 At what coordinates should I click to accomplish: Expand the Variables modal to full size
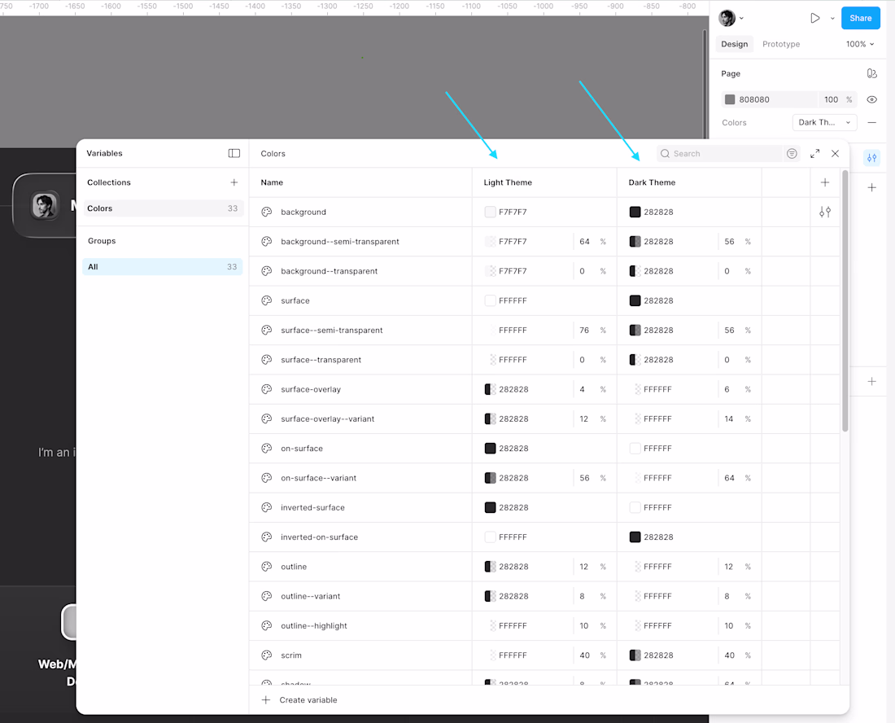tap(815, 153)
